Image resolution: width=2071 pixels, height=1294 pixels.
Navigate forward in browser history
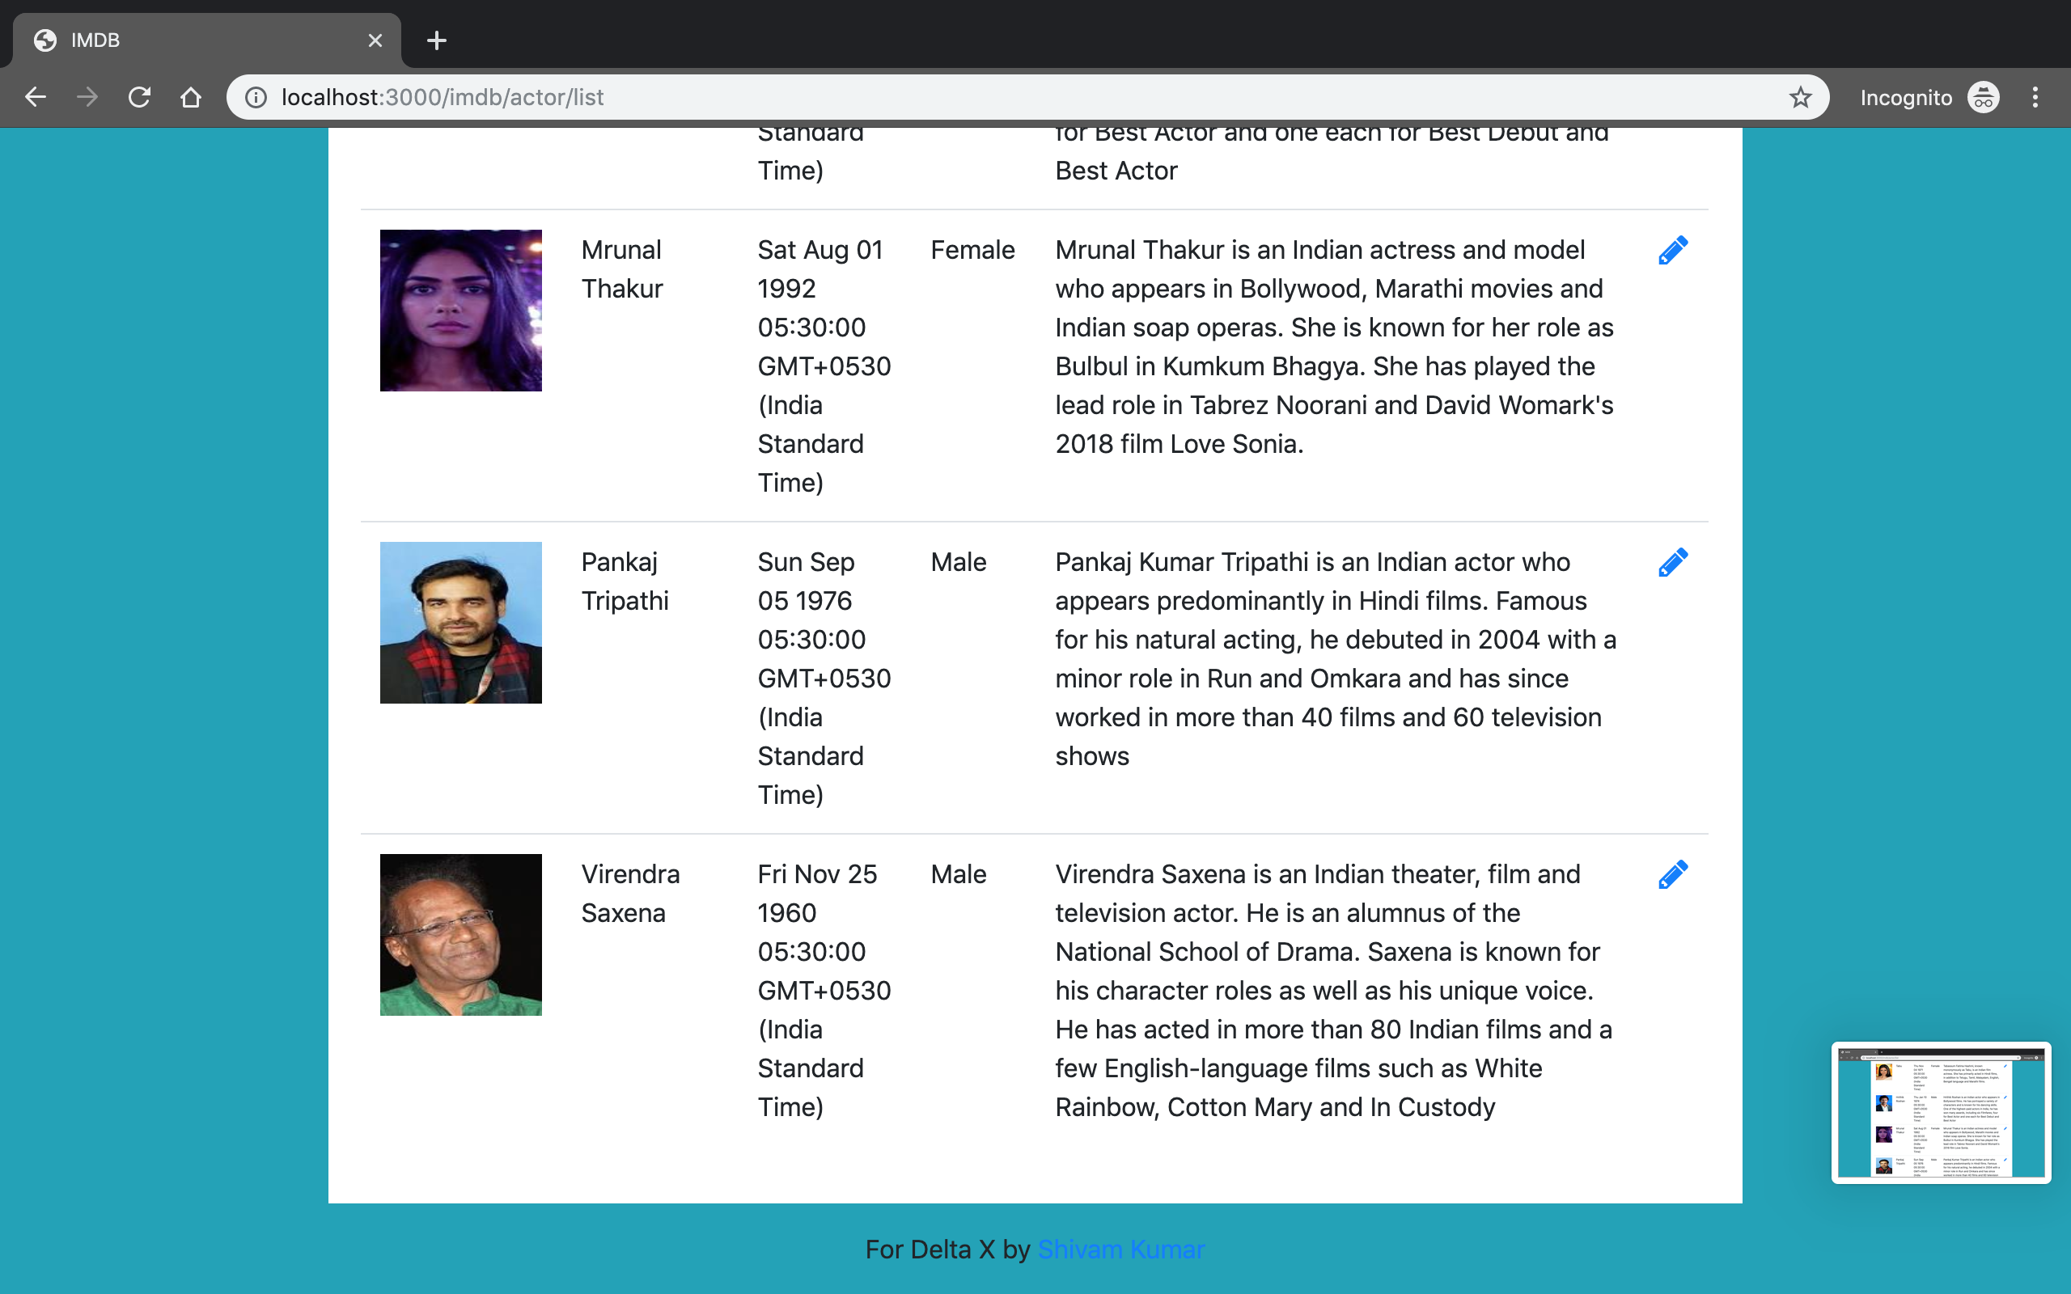click(x=87, y=97)
